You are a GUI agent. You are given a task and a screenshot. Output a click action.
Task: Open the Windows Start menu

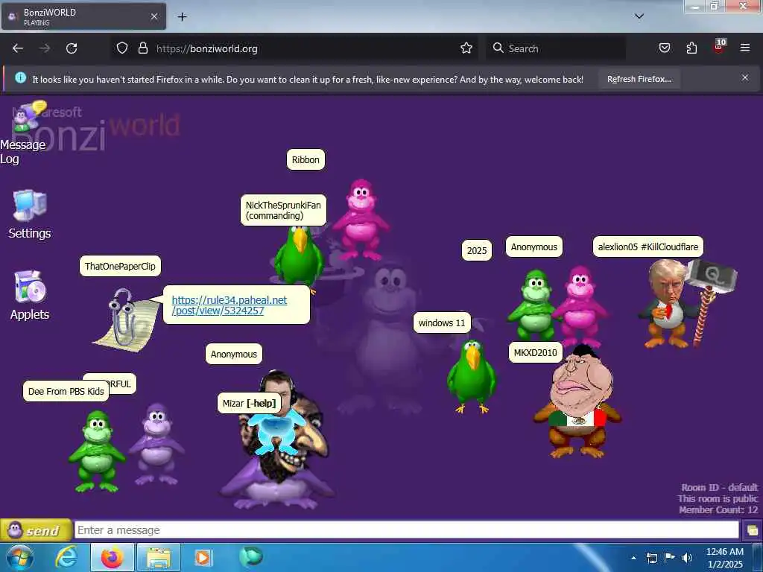19,557
